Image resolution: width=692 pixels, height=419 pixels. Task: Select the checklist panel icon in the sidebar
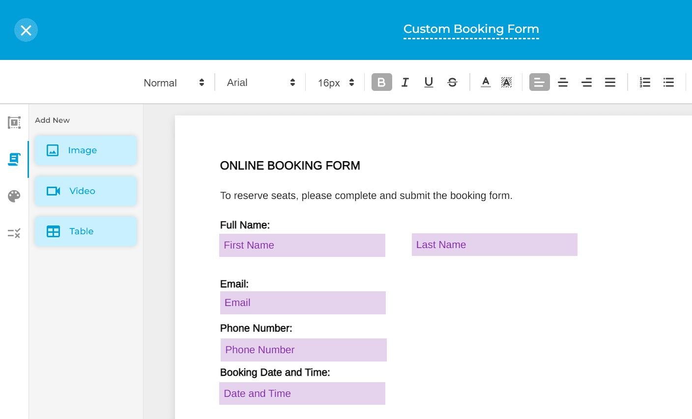[x=14, y=233]
